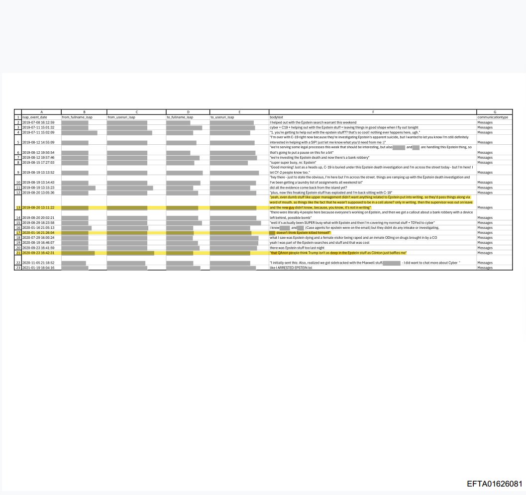
Task: Select the highlighted date cell 2020-09-23 16:42:31
Action: [x=42, y=253]
